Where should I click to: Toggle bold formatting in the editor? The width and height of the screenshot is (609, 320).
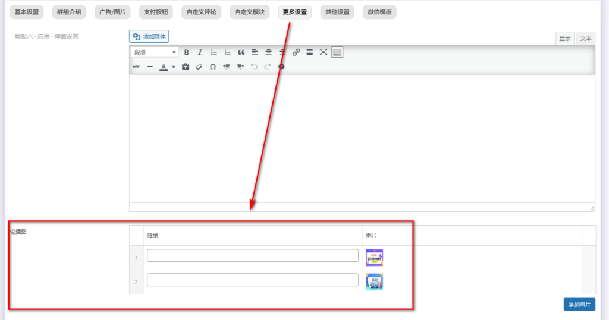(186, 52)
